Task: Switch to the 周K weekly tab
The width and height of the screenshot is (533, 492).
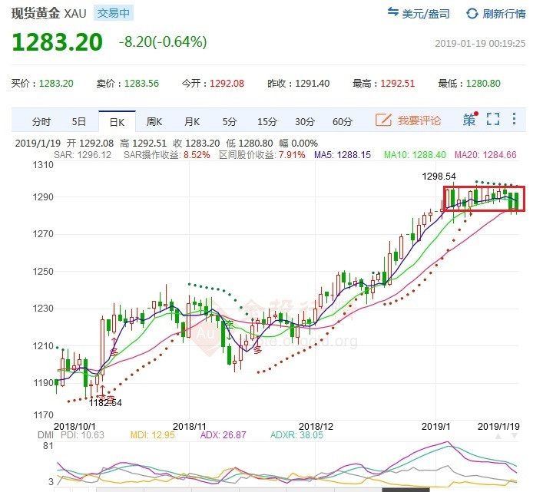Action: coord(154,121)
